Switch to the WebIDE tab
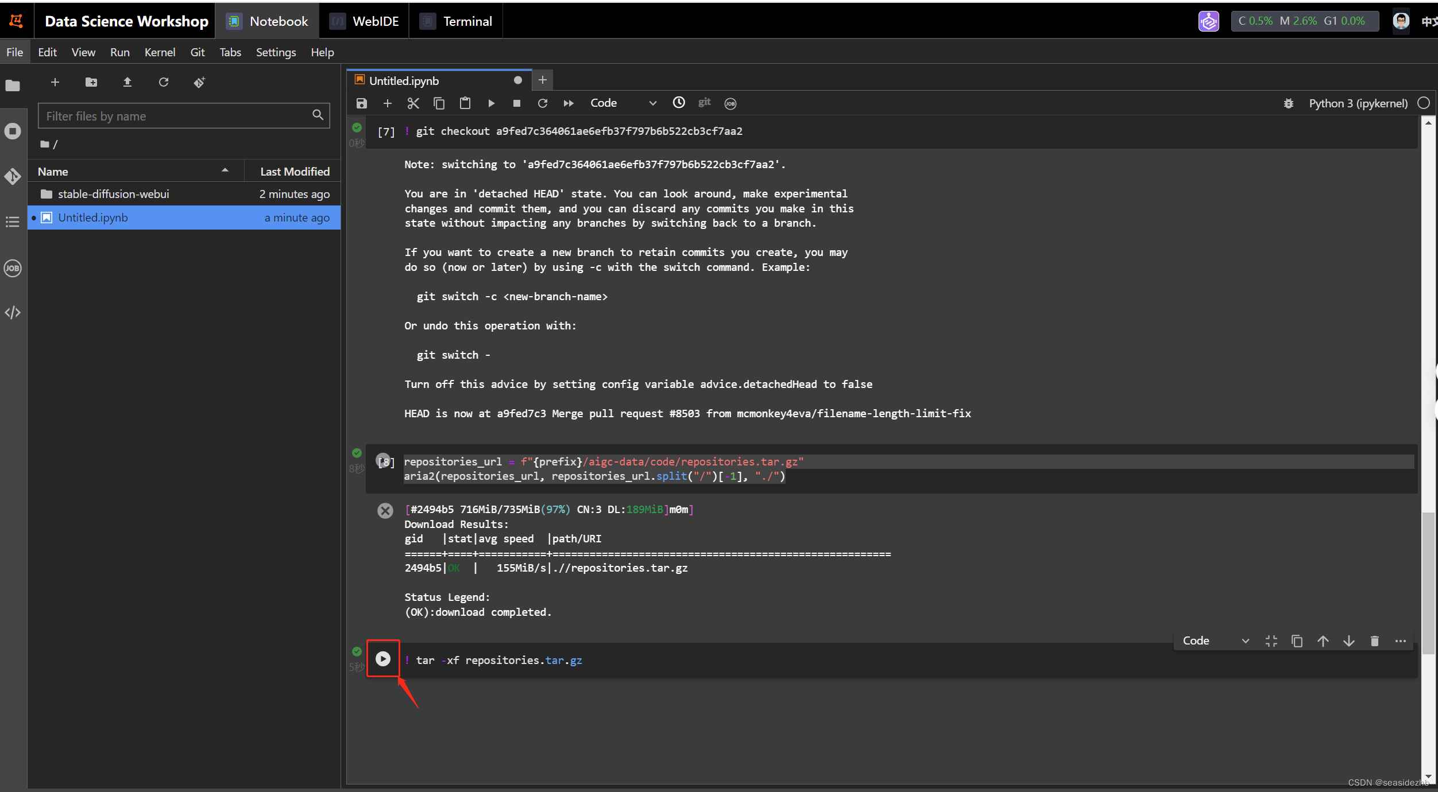This screenshot has height=792, width=1438. click(x=364, y=21)
